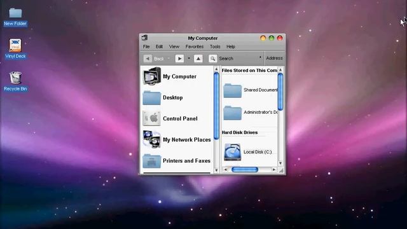This screenshot has width=407, height=229.
Task: Click horizontal scrollbar left arrow
Action: pyautogui.click(x=225, y=170)
